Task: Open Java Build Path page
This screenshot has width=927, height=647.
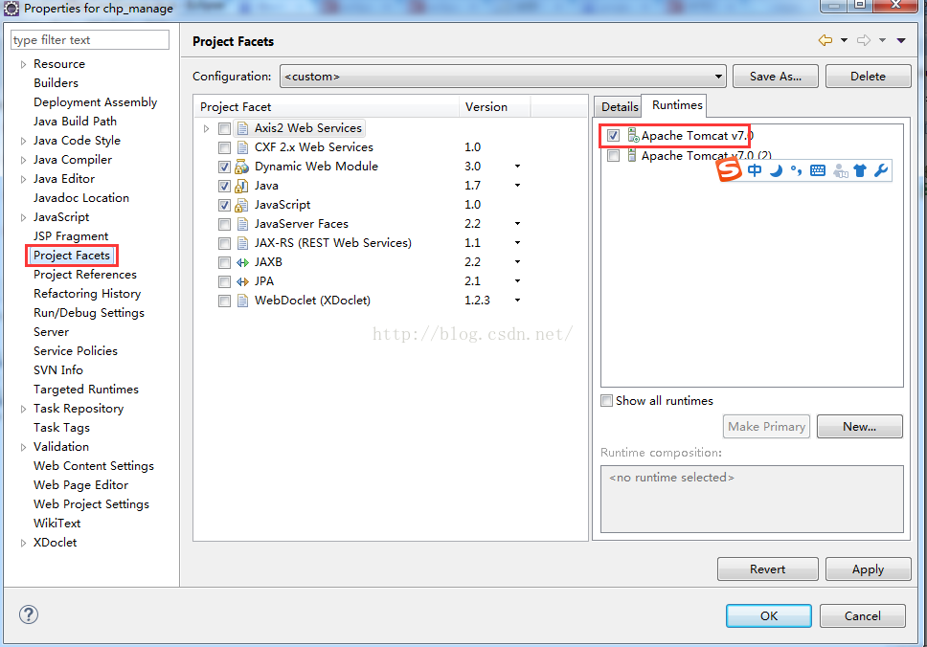Action: (75, 122)
